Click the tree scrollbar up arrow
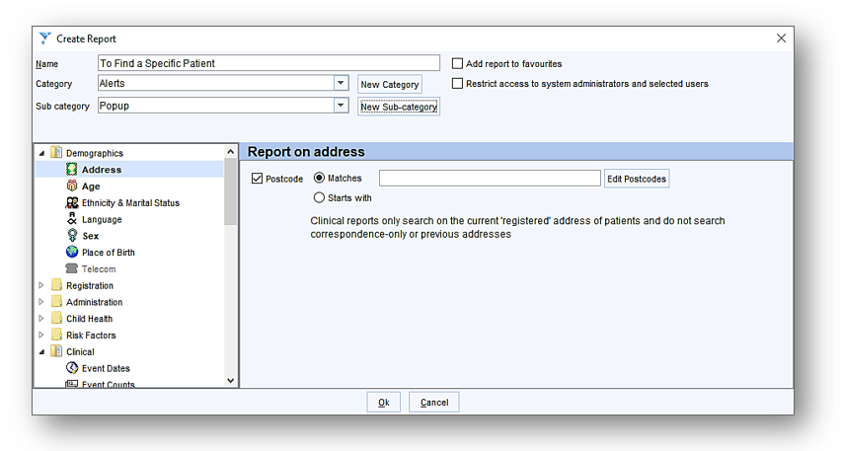 tap(231, 152)
